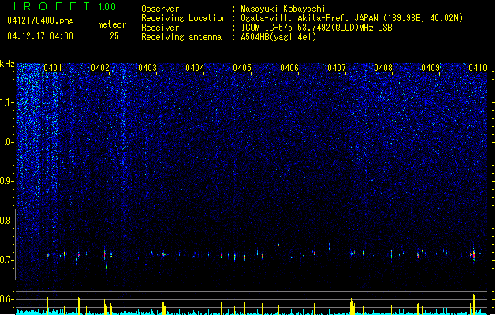Viewport: 496px width, 315px height.
Task: Click the 0407 time marker
Action: pos(337,68)
